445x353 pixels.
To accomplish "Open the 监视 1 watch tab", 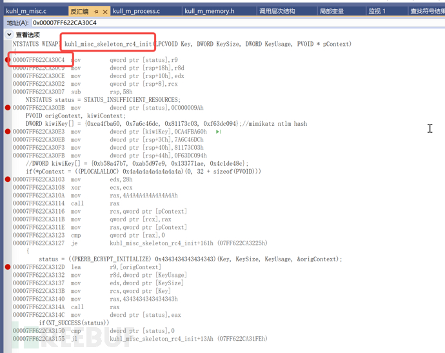I will (x=377, y=12).
